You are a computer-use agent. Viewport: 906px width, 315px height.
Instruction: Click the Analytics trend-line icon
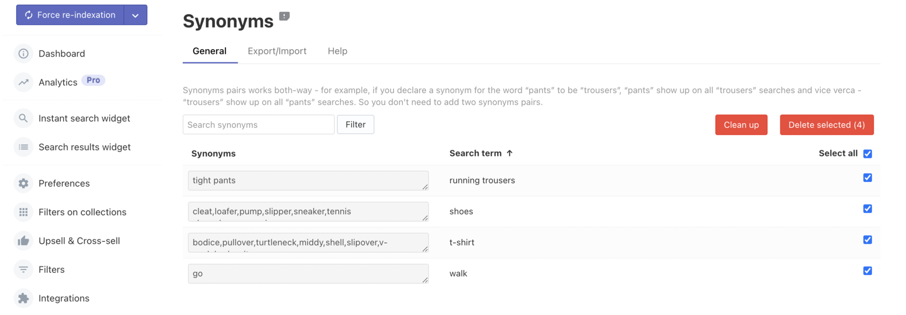point(23,82)
